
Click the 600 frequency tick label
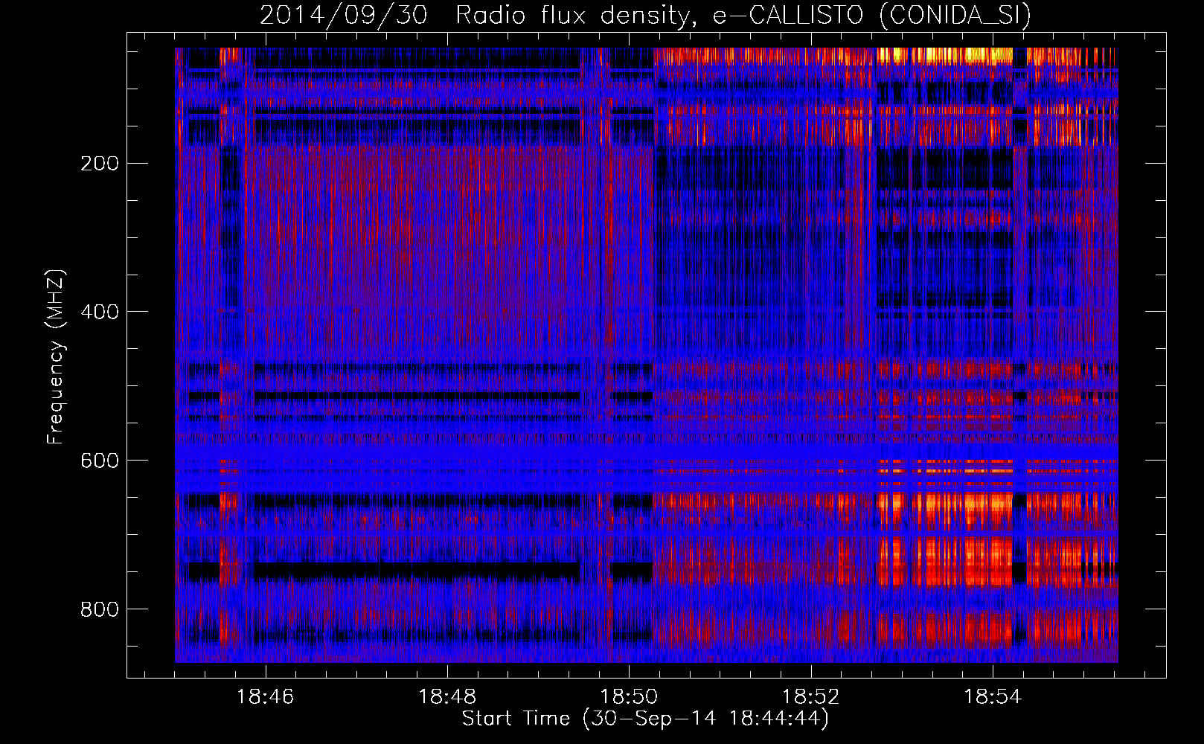click(99, 461)
